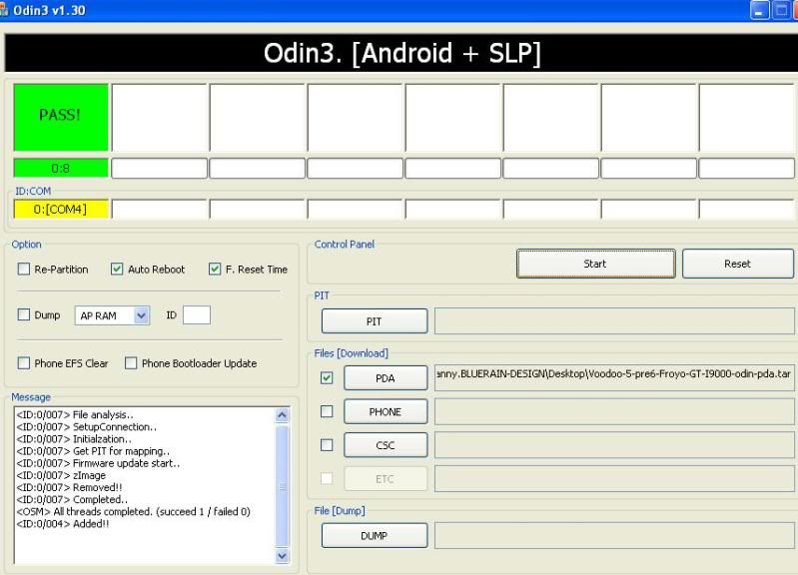The image size is (798, 575).
Task: Check the Phone EFS Clear option
Action: click(x=23, y=362)
